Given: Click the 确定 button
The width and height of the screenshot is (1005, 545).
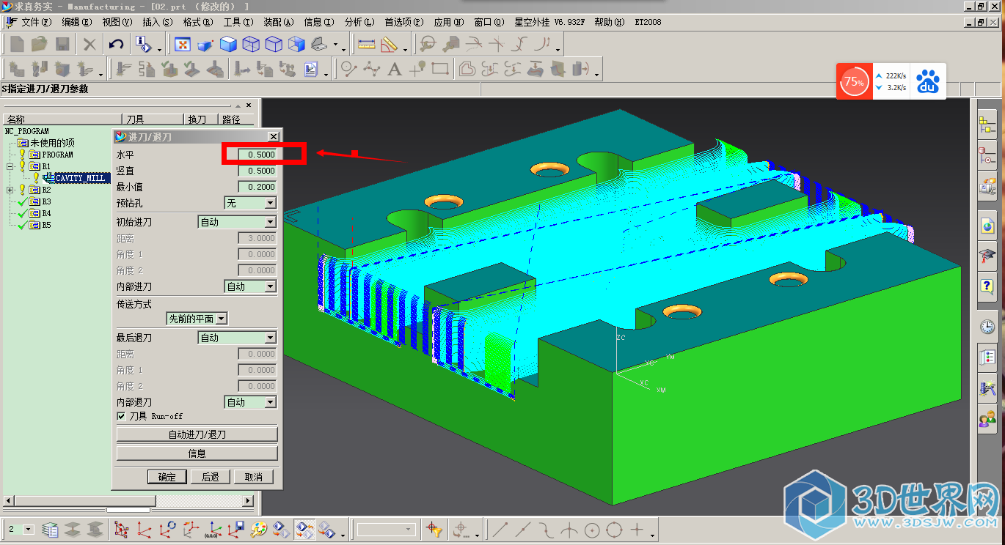Looking at the screenshot, I should (167, 477).
